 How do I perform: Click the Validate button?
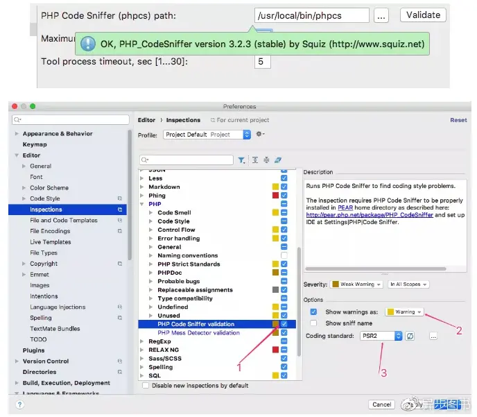click(423, 15)
